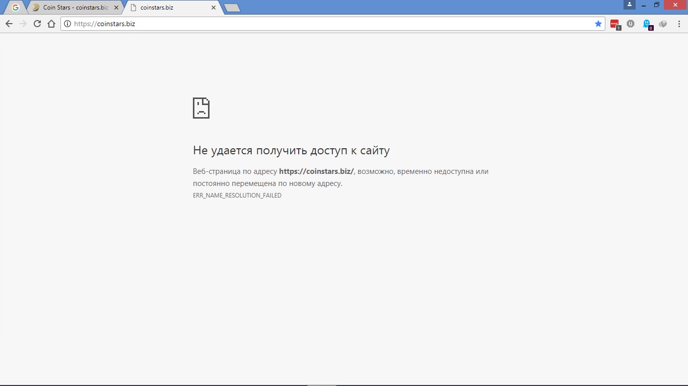Open the Chrome profile user button

click(629, 5)
